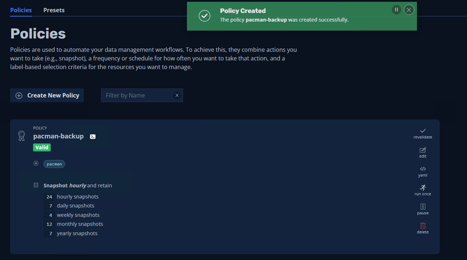Screen dimensions: 467x260
Task: Click the pacman-backup policy title
Action: [58, 136]
